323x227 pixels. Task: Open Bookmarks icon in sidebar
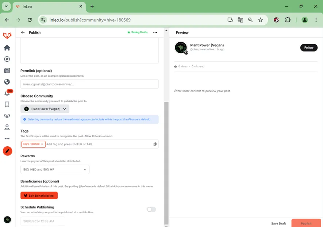pyautogui.click(x=7, y=105)
